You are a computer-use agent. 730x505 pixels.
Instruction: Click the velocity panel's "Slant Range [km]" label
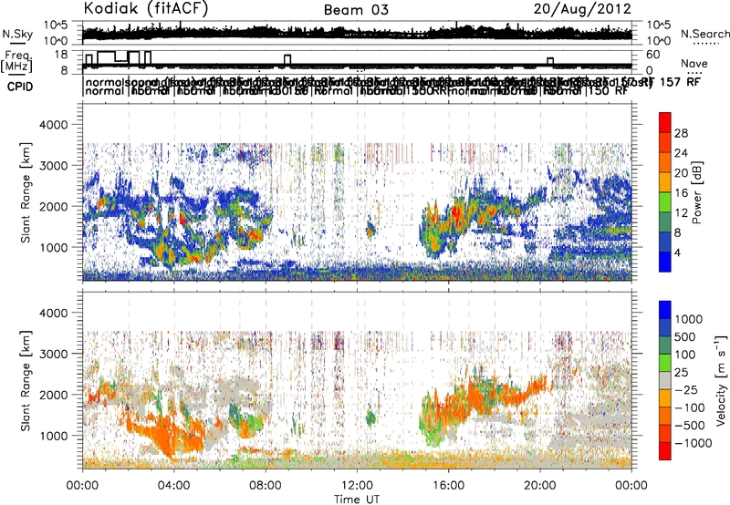click(x=26, y=380)
